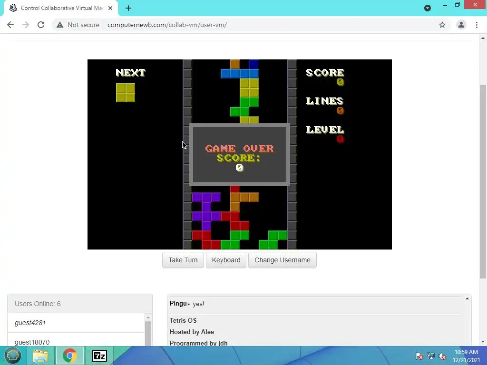Reload the page with refresh icon
This screenshot has width=487, height=365.
point(41,25)
